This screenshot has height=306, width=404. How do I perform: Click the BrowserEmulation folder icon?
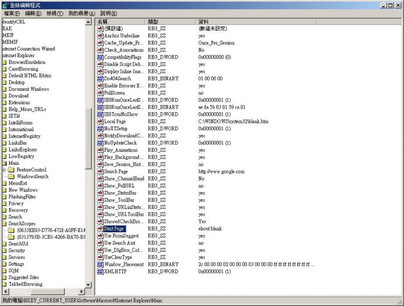click(x=4, y=62)
